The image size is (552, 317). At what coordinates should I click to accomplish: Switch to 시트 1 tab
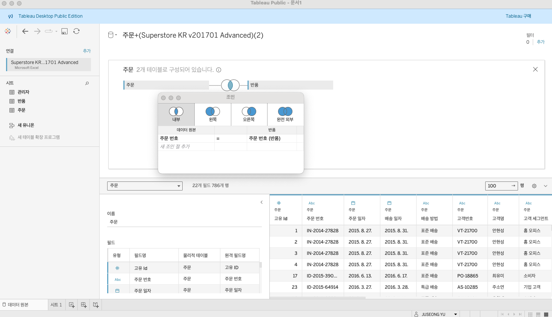coord(56,305)
